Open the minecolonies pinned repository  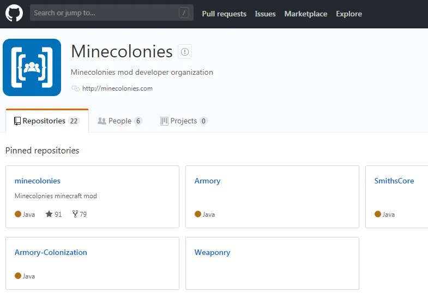(38, 181)
